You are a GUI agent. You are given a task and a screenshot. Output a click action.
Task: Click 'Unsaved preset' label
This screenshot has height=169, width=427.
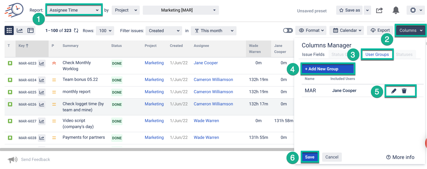312,11
